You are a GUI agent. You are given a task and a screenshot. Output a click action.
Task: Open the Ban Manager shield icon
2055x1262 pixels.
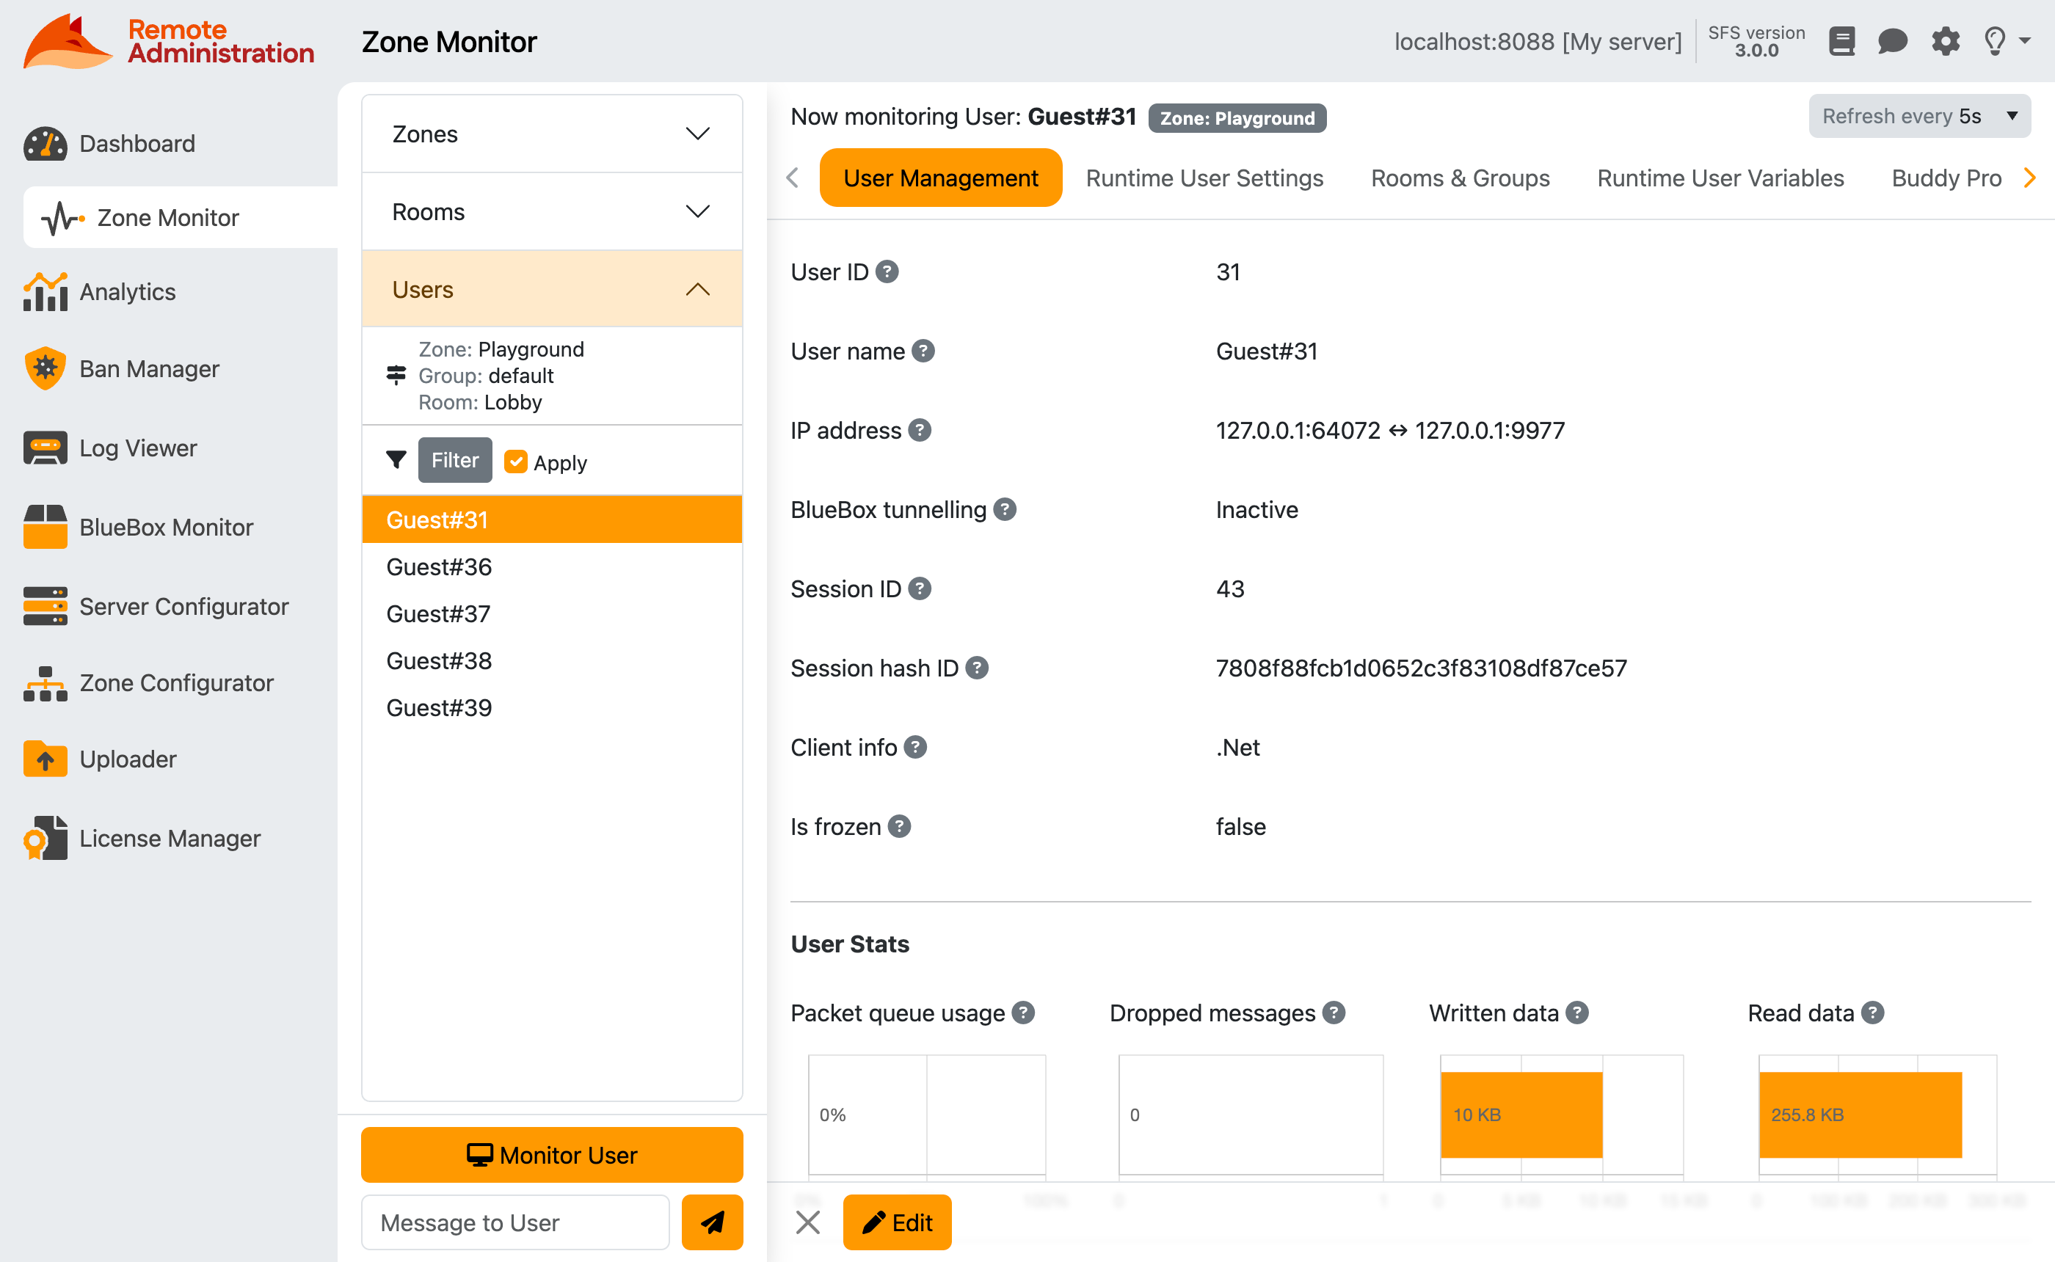pyautogui.click(x=45, y=368)
